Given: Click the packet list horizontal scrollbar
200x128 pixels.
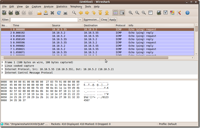Looking at the screenshot, I should [x=86, y=58].
